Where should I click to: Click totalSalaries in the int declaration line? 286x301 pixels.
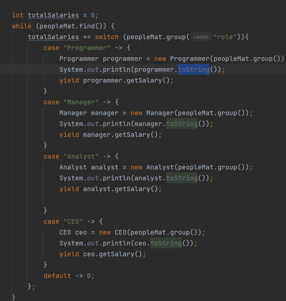click(53, 15)
